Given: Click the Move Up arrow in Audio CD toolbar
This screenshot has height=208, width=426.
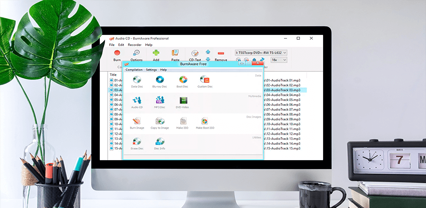Looking at the screenshot, I should 208,52.
